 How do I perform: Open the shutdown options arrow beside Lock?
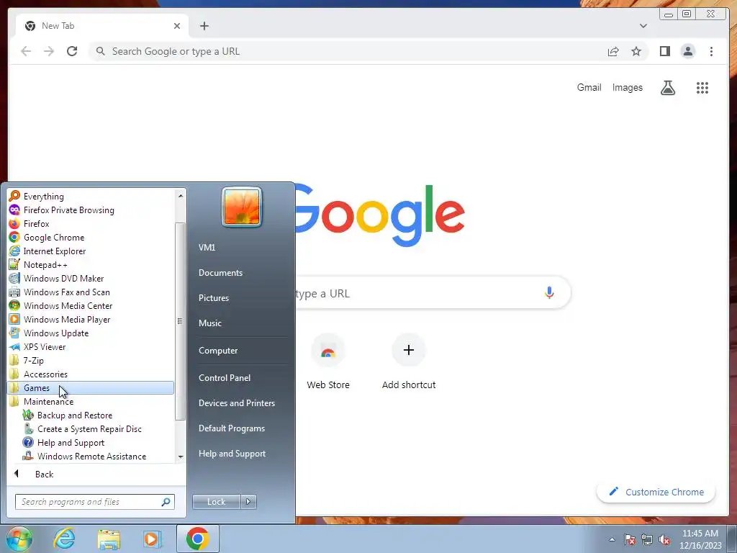[248, 502]
